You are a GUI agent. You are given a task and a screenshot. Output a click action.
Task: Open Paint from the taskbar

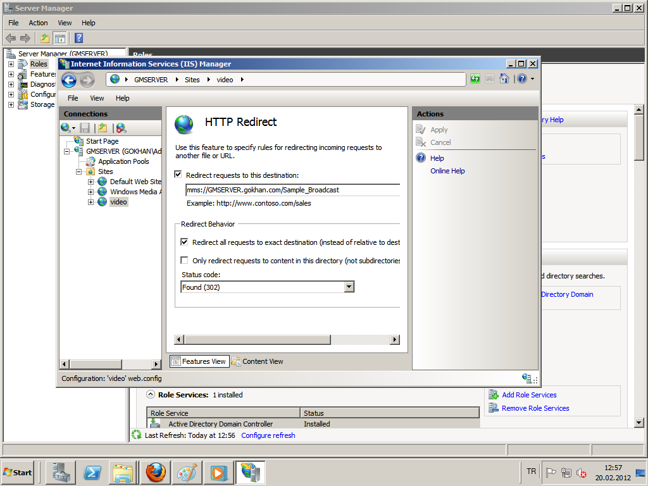pos(187,472)
